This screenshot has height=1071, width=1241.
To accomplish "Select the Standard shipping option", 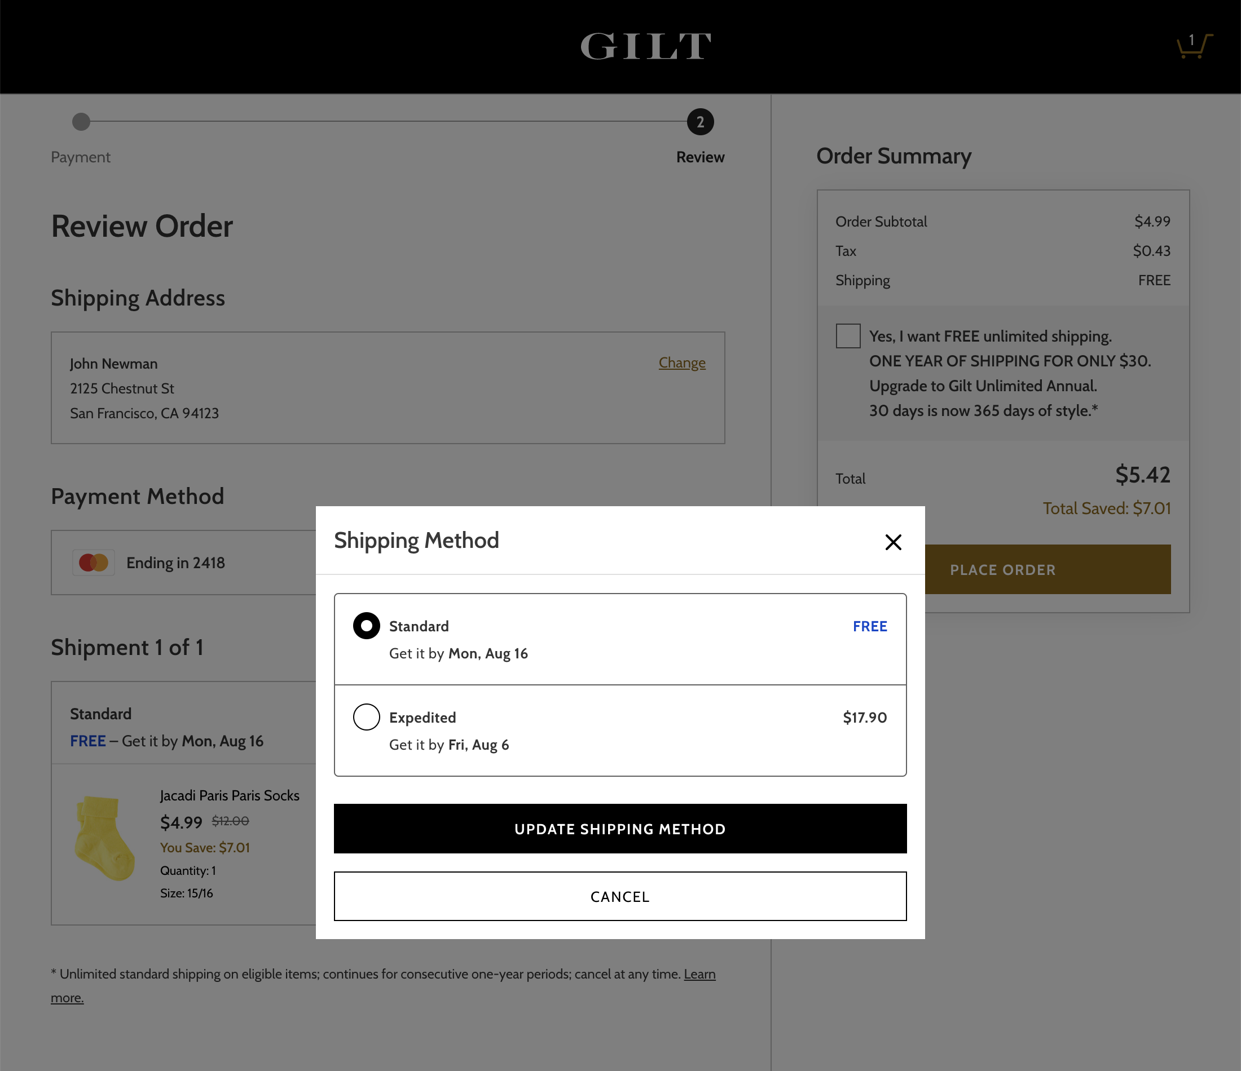I will (x=366, y=626).
